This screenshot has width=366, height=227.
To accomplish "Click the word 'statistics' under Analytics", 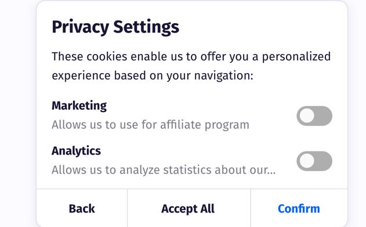I will pos(187,170).
